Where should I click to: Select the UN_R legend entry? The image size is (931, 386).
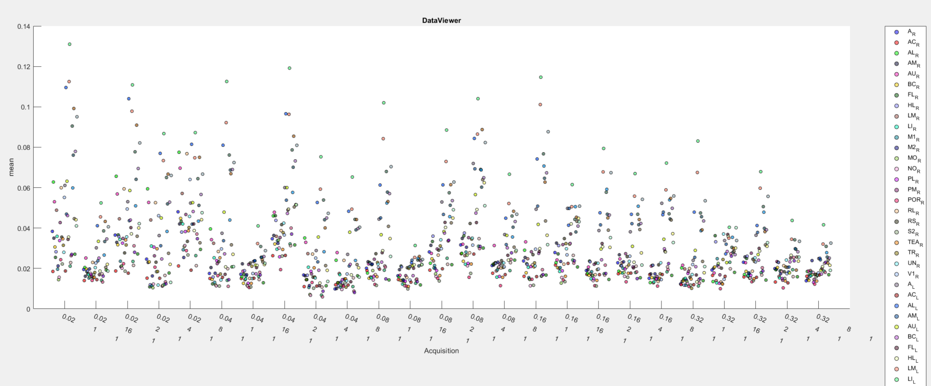click(x=907, y=264)
